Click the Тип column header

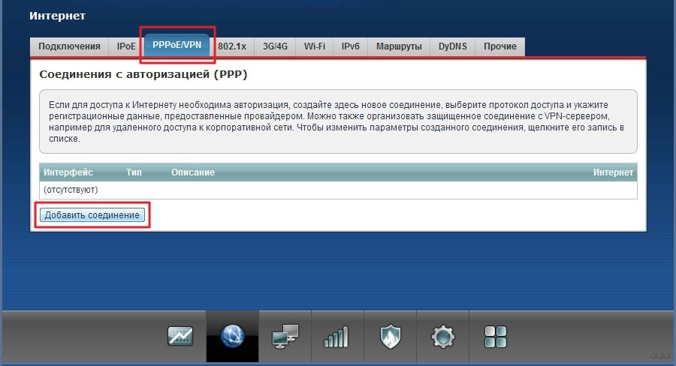pyautogui.click(x=134, y=172)
